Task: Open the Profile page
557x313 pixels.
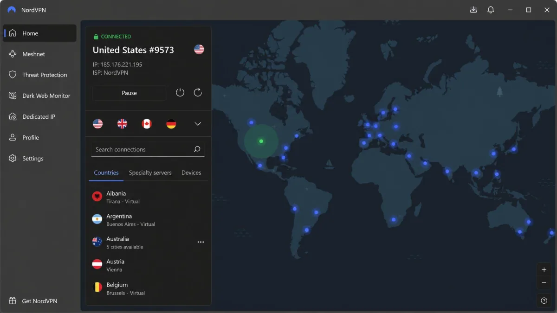Action: [39, 138]
